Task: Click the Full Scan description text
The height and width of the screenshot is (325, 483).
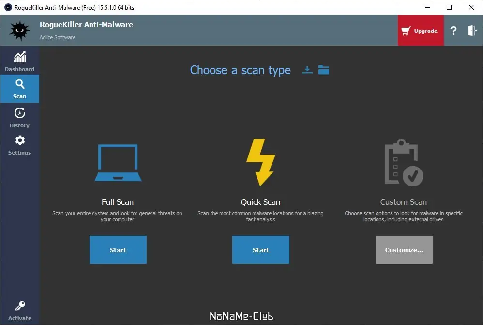Action: click(x=117, y=216)
